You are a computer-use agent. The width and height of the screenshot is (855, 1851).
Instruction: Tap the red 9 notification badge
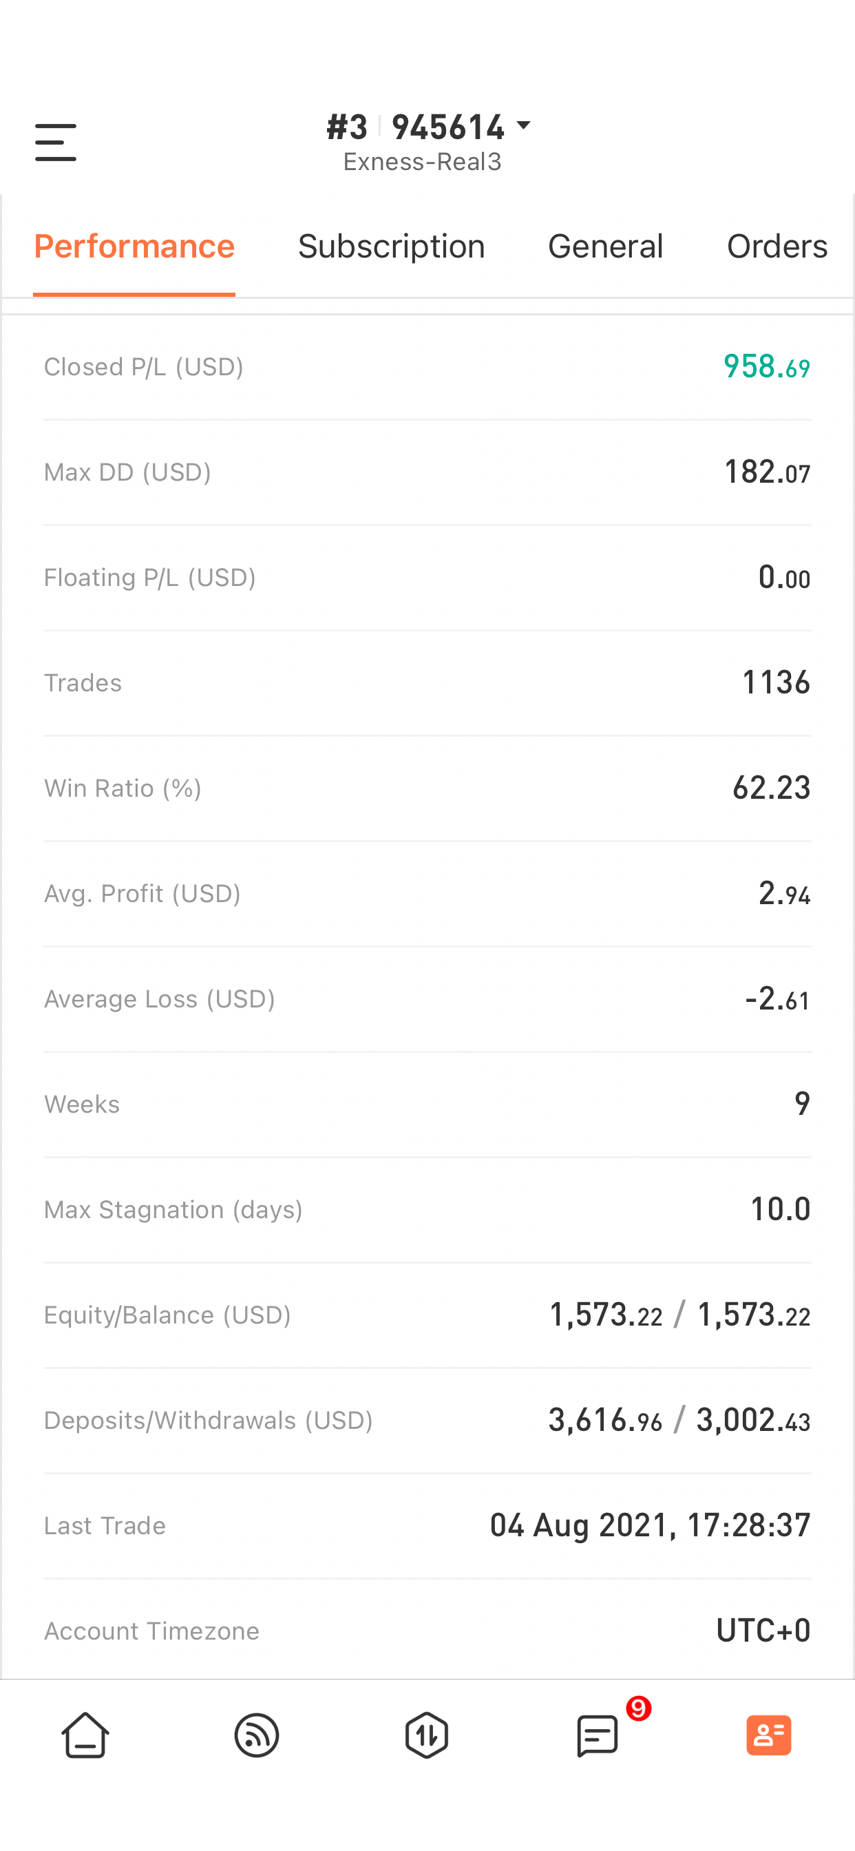pyautogui.click(x=638, y=1708)
